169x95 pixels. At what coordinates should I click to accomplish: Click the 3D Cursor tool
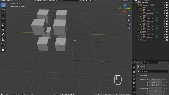coord(3,10)
